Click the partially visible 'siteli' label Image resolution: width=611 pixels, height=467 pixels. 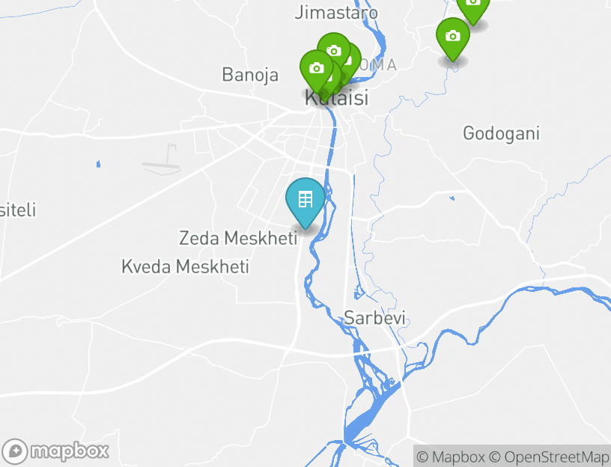pos(18,210)
